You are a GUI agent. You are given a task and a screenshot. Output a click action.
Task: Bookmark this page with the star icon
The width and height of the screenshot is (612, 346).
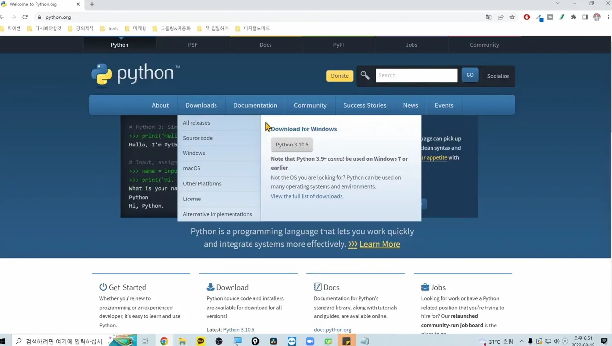pyautogui.click(x=512, y=17)
